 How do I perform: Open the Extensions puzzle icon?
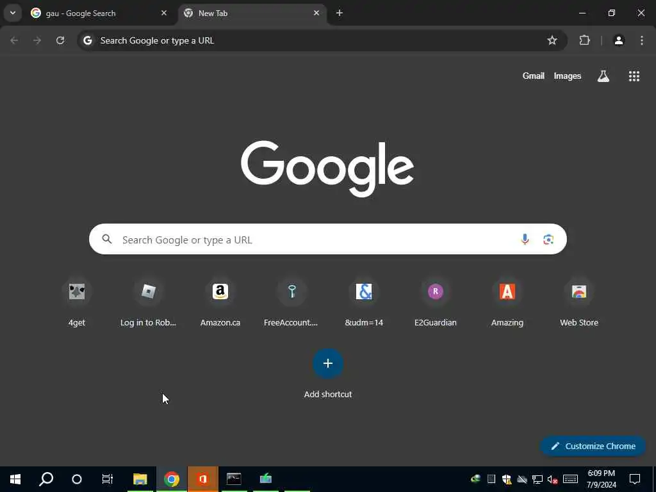pos(584,40)
